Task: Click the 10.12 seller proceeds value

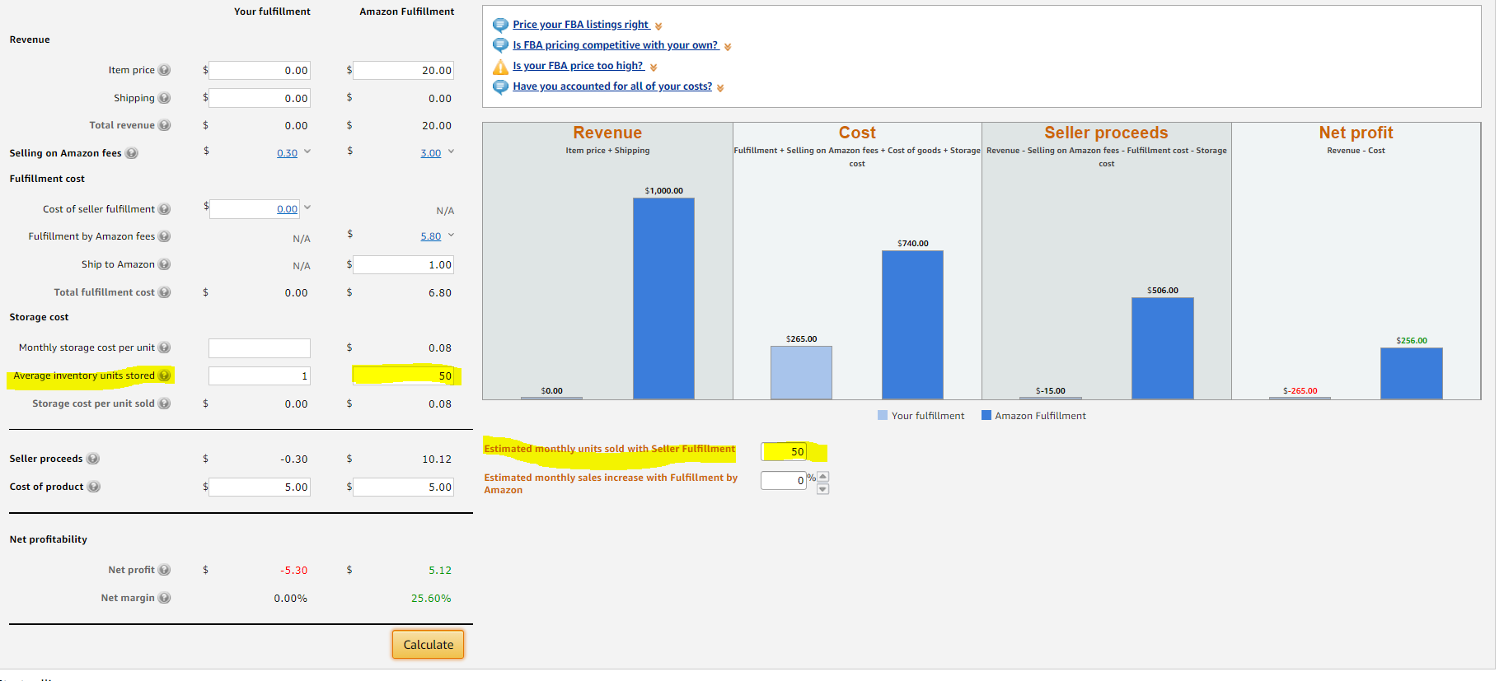Action: [437, 459]
